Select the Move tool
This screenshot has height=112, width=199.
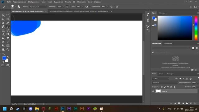3,15
